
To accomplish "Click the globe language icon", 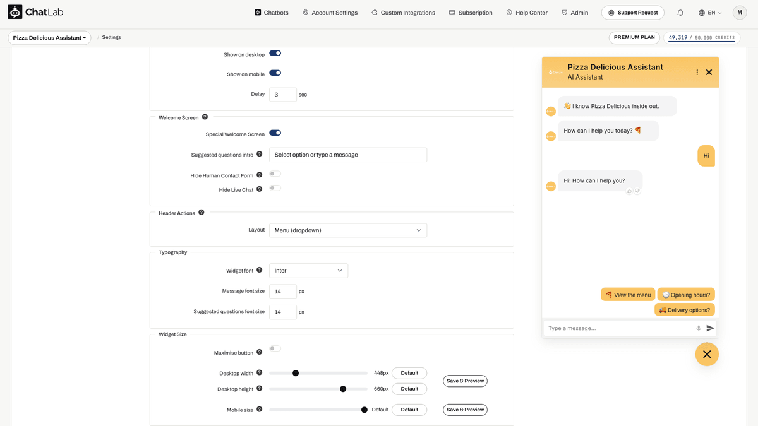I will pyautogui.click(x=702, y=13).
